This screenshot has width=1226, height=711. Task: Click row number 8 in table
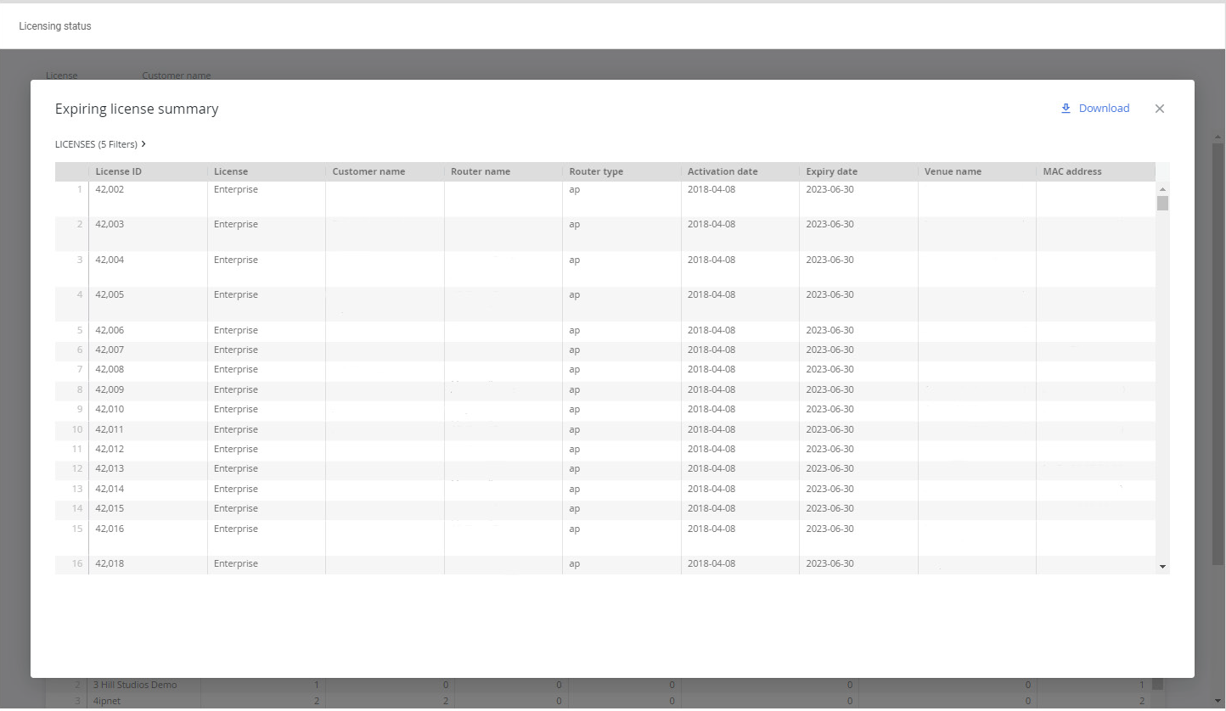80,390
